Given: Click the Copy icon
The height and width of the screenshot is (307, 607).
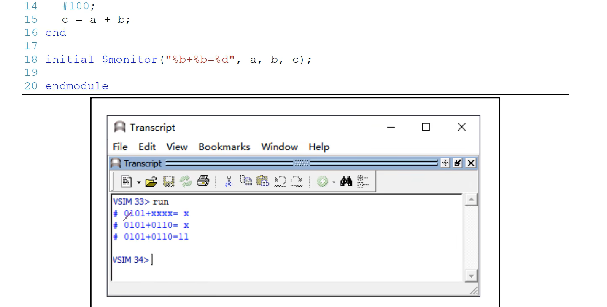Looking at the screenshot, I should 246,181.
